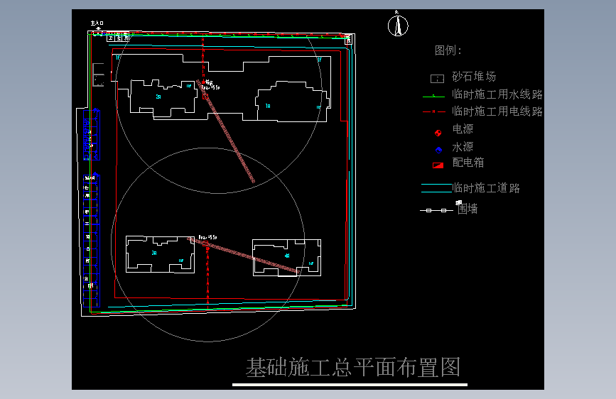Select the red 配电箱 legend symbol
Viewport: 616px width, 399px height.
tap(438, 165)
